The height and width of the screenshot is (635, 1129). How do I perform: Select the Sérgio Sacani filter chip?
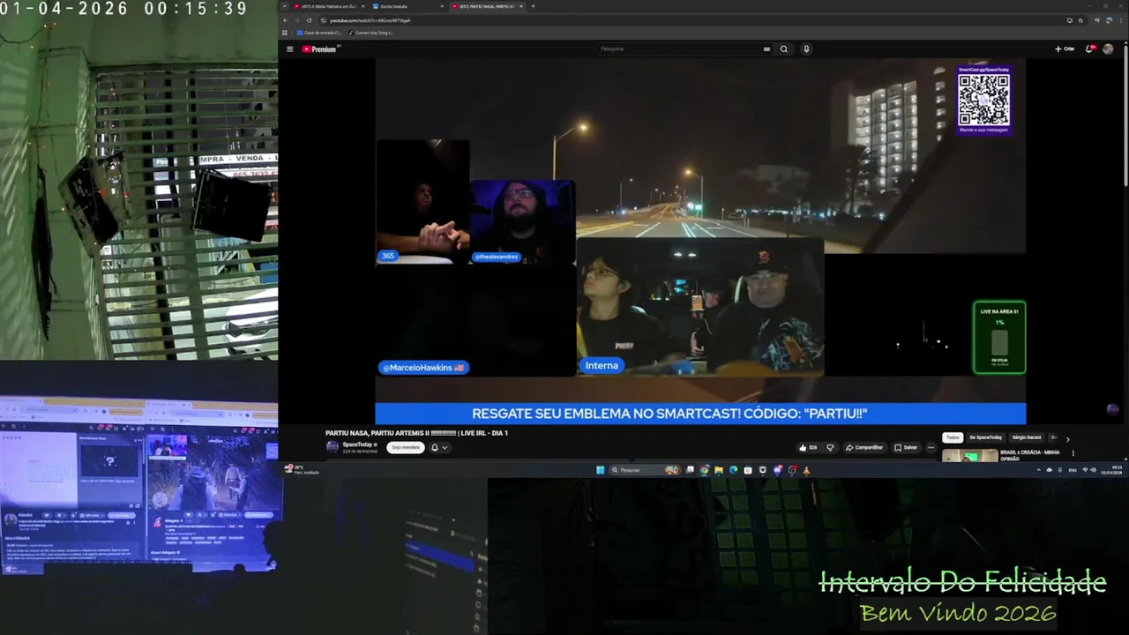pos(1027,437)
